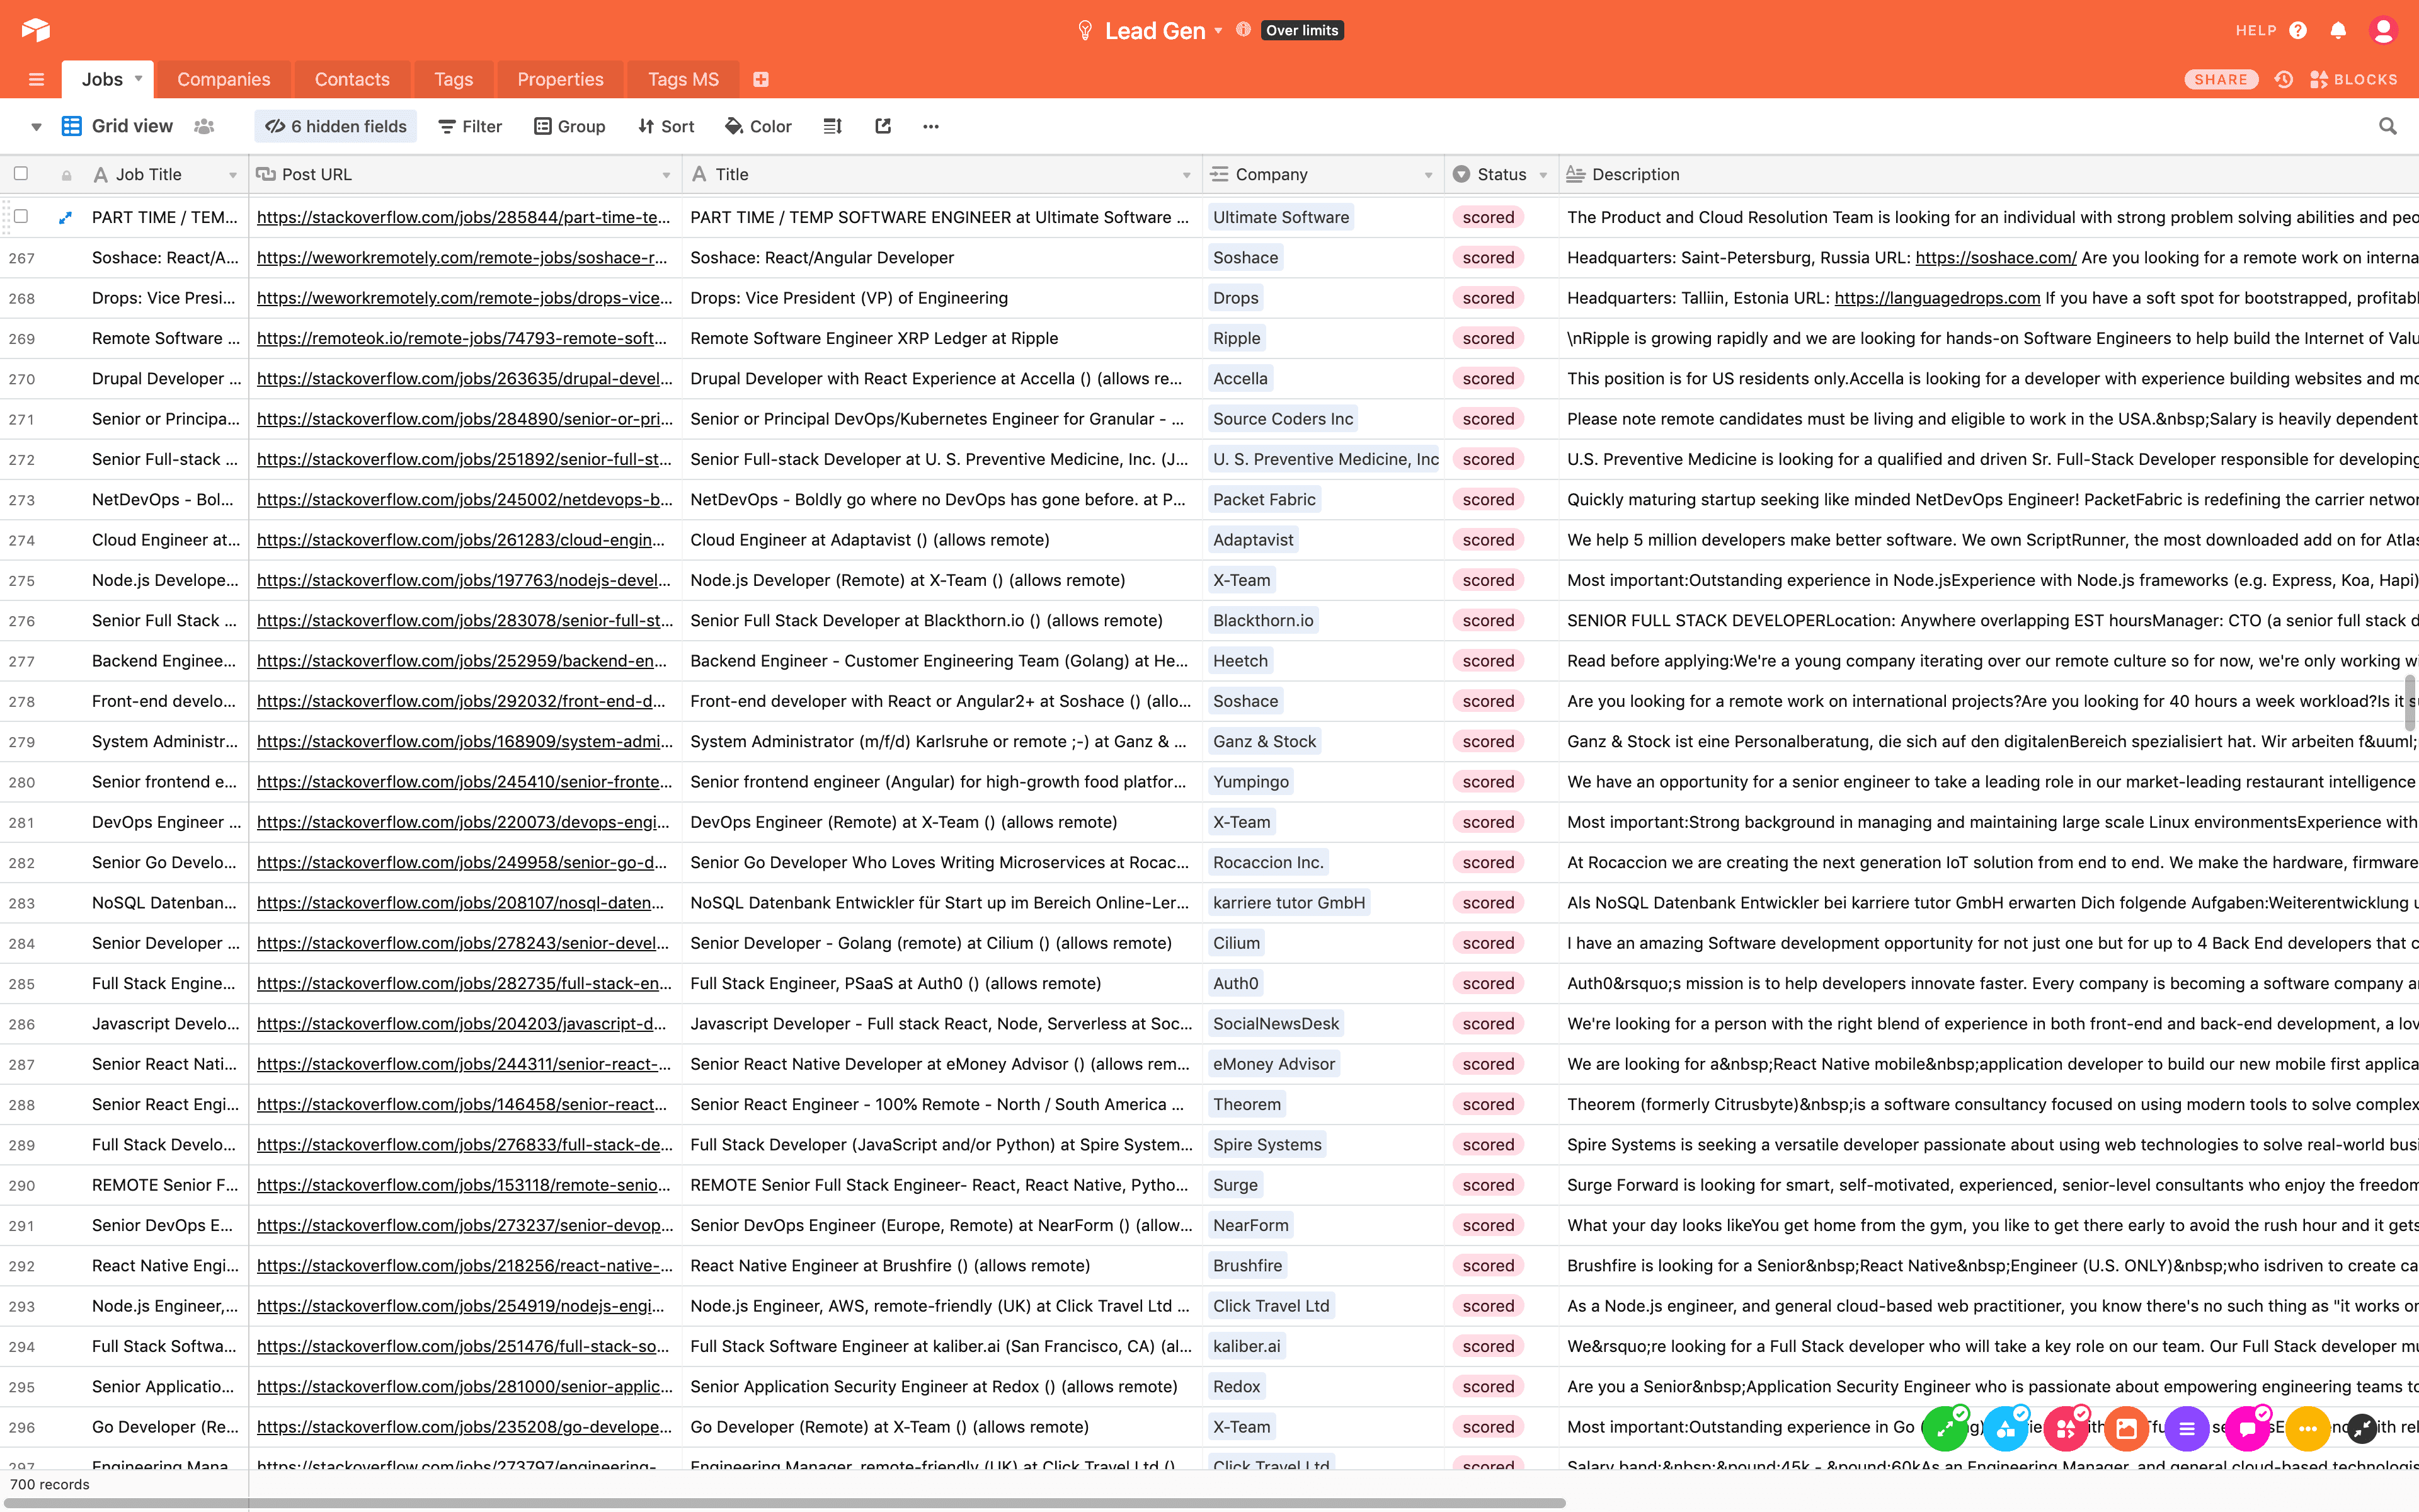Switch to the Properties tab
The height and width of the screenshot is (1512, 2419).
point(560,79)
